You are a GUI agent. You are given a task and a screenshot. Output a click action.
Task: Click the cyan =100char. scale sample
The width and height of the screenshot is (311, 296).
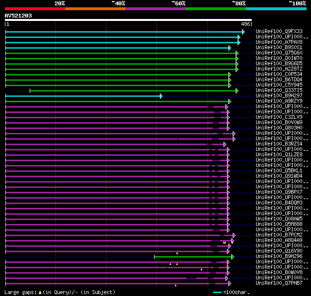coord(217,292)
